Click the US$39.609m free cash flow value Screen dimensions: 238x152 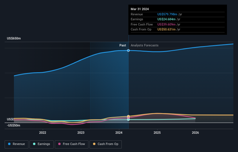coord(166,24)
